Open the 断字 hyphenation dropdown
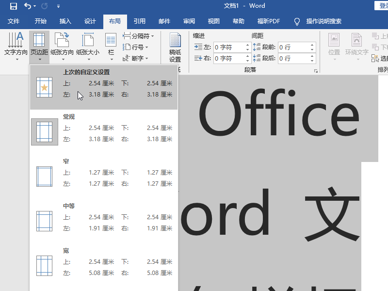The height and width of the screenshot is (291, 388). (135, 58)
